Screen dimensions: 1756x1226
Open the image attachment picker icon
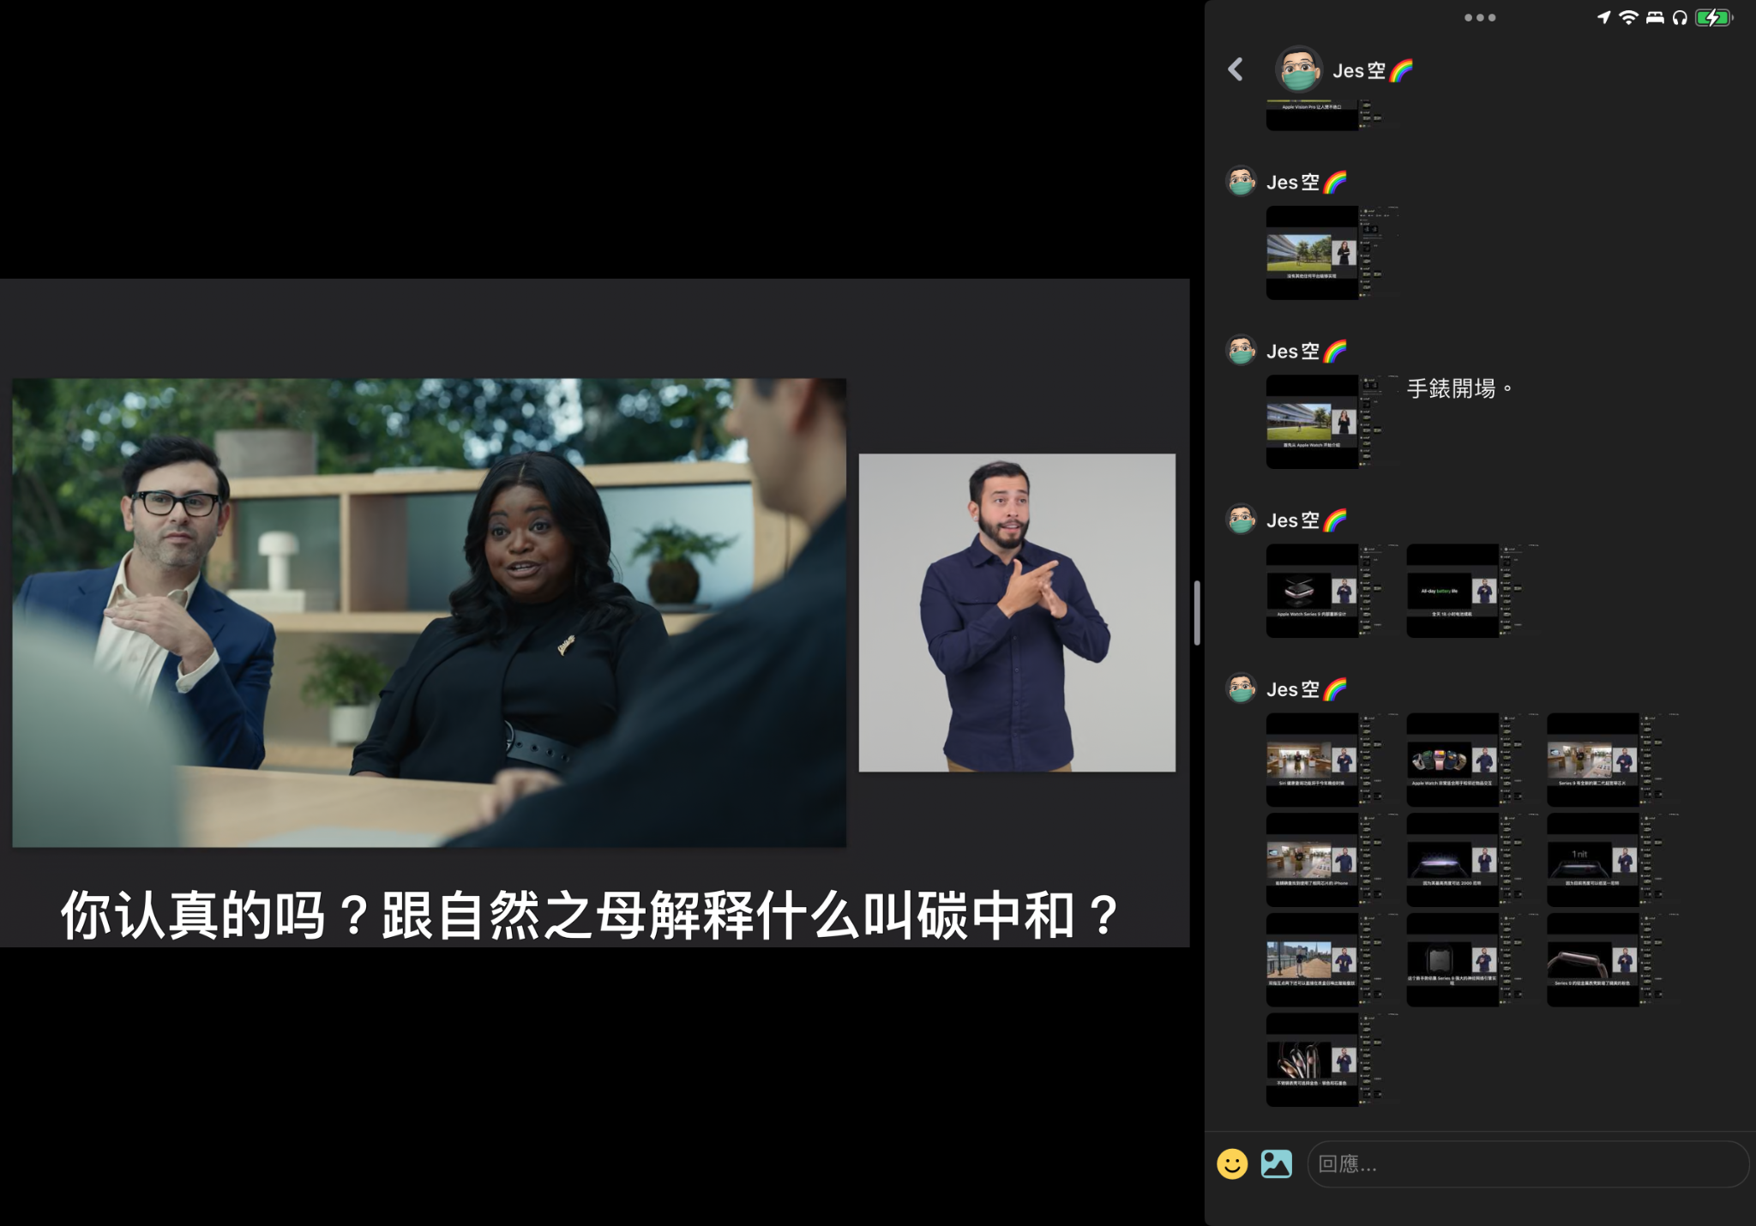(x=1276, y=1163)
